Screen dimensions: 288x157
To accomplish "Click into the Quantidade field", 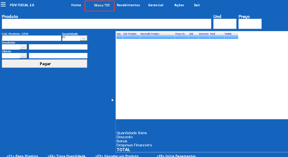I will pos(71,38).
